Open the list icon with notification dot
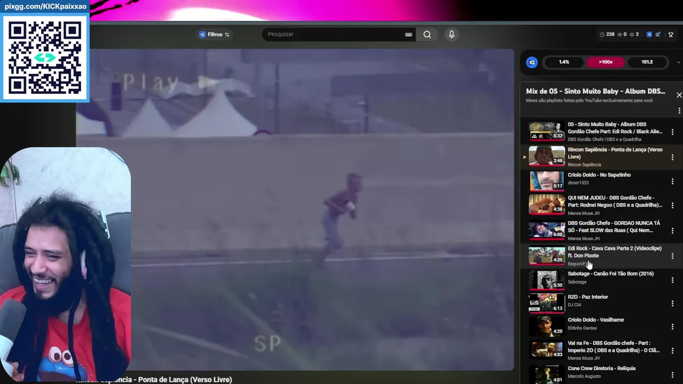683x384 pixels. point(658,34)
